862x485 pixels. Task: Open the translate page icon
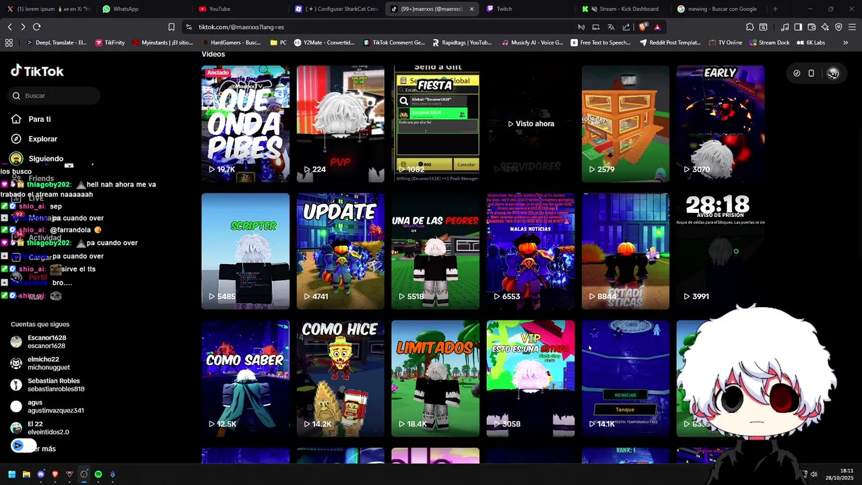[x=611, y=27]
